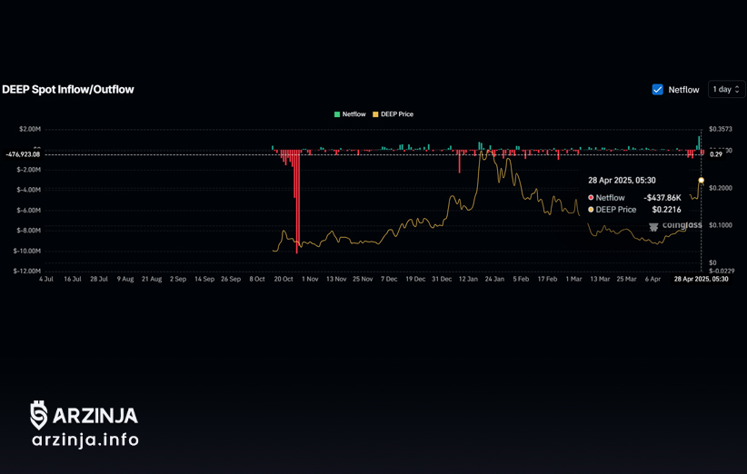
Task: Click the 28 Jul date label
Action: coord(99,279)
